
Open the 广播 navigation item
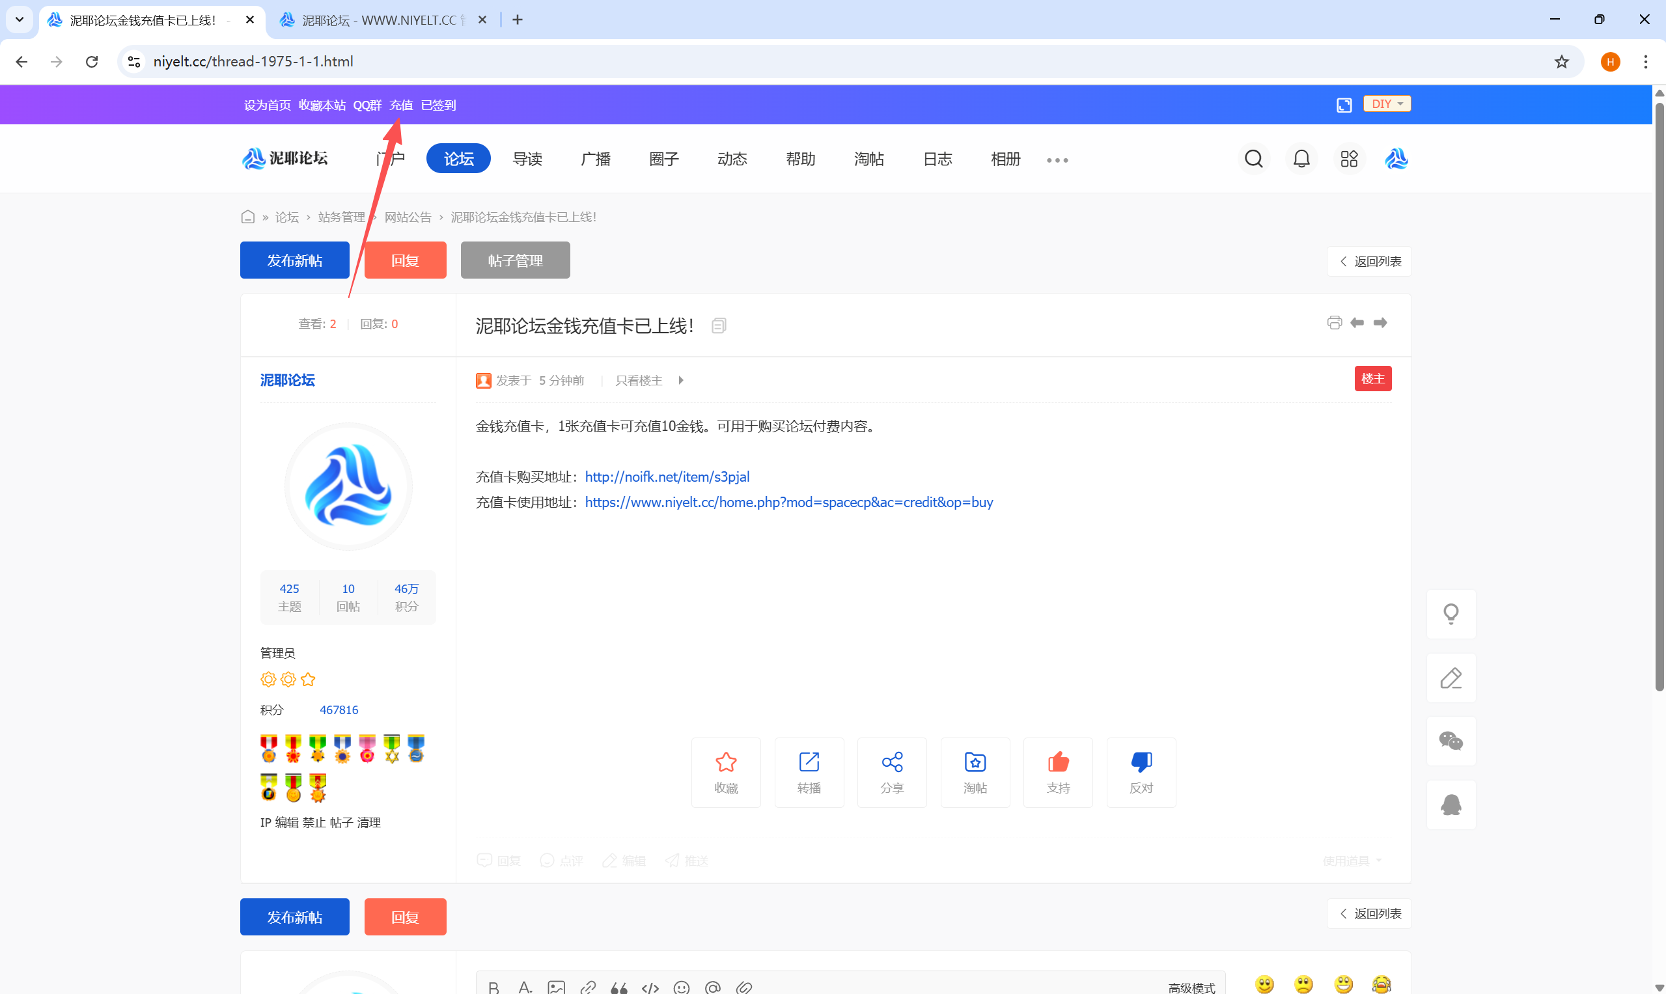[596, 159]
